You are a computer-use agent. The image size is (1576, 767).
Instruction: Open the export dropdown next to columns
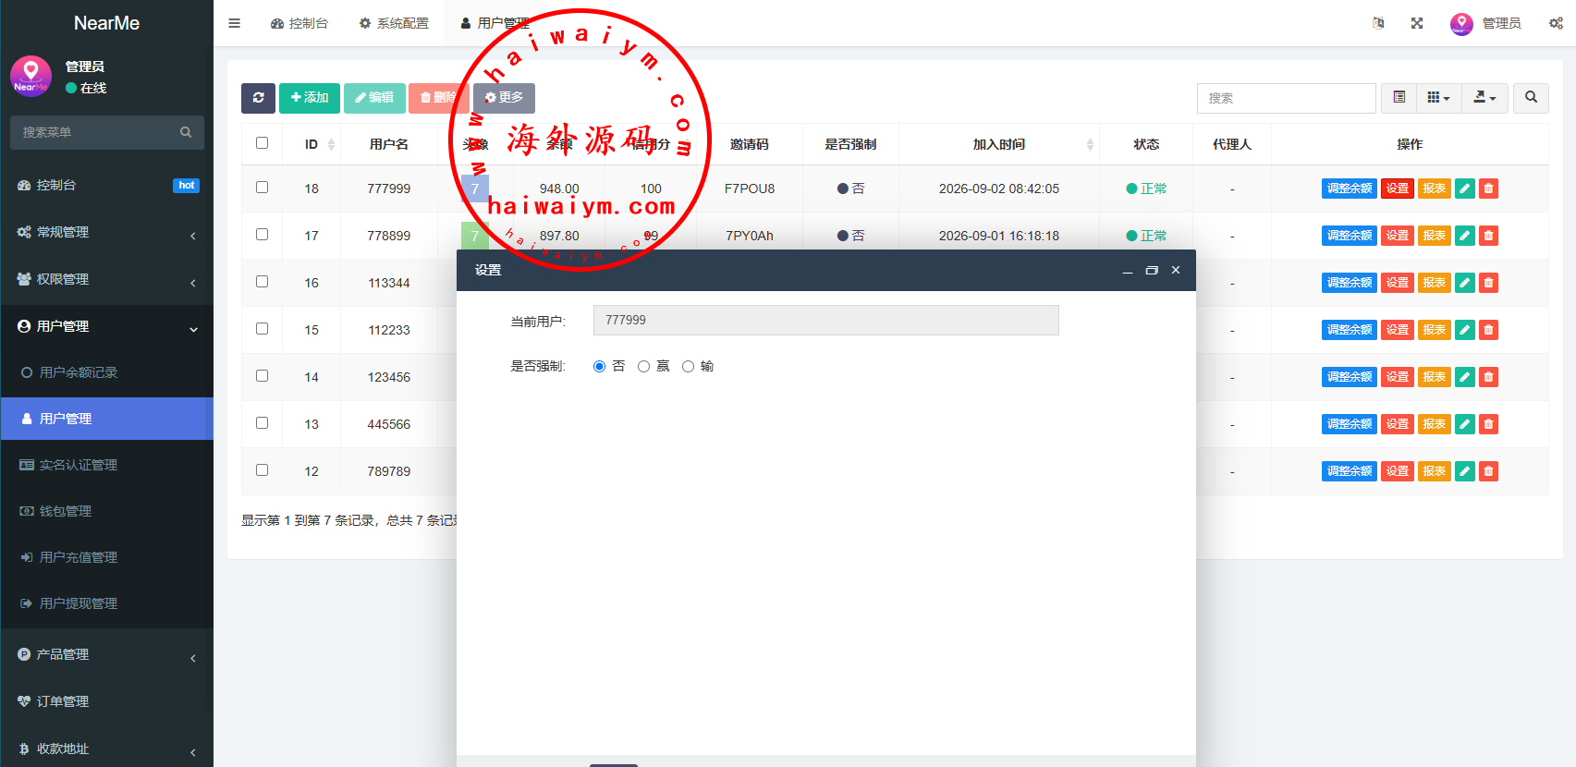click(x=1484, y=98)
